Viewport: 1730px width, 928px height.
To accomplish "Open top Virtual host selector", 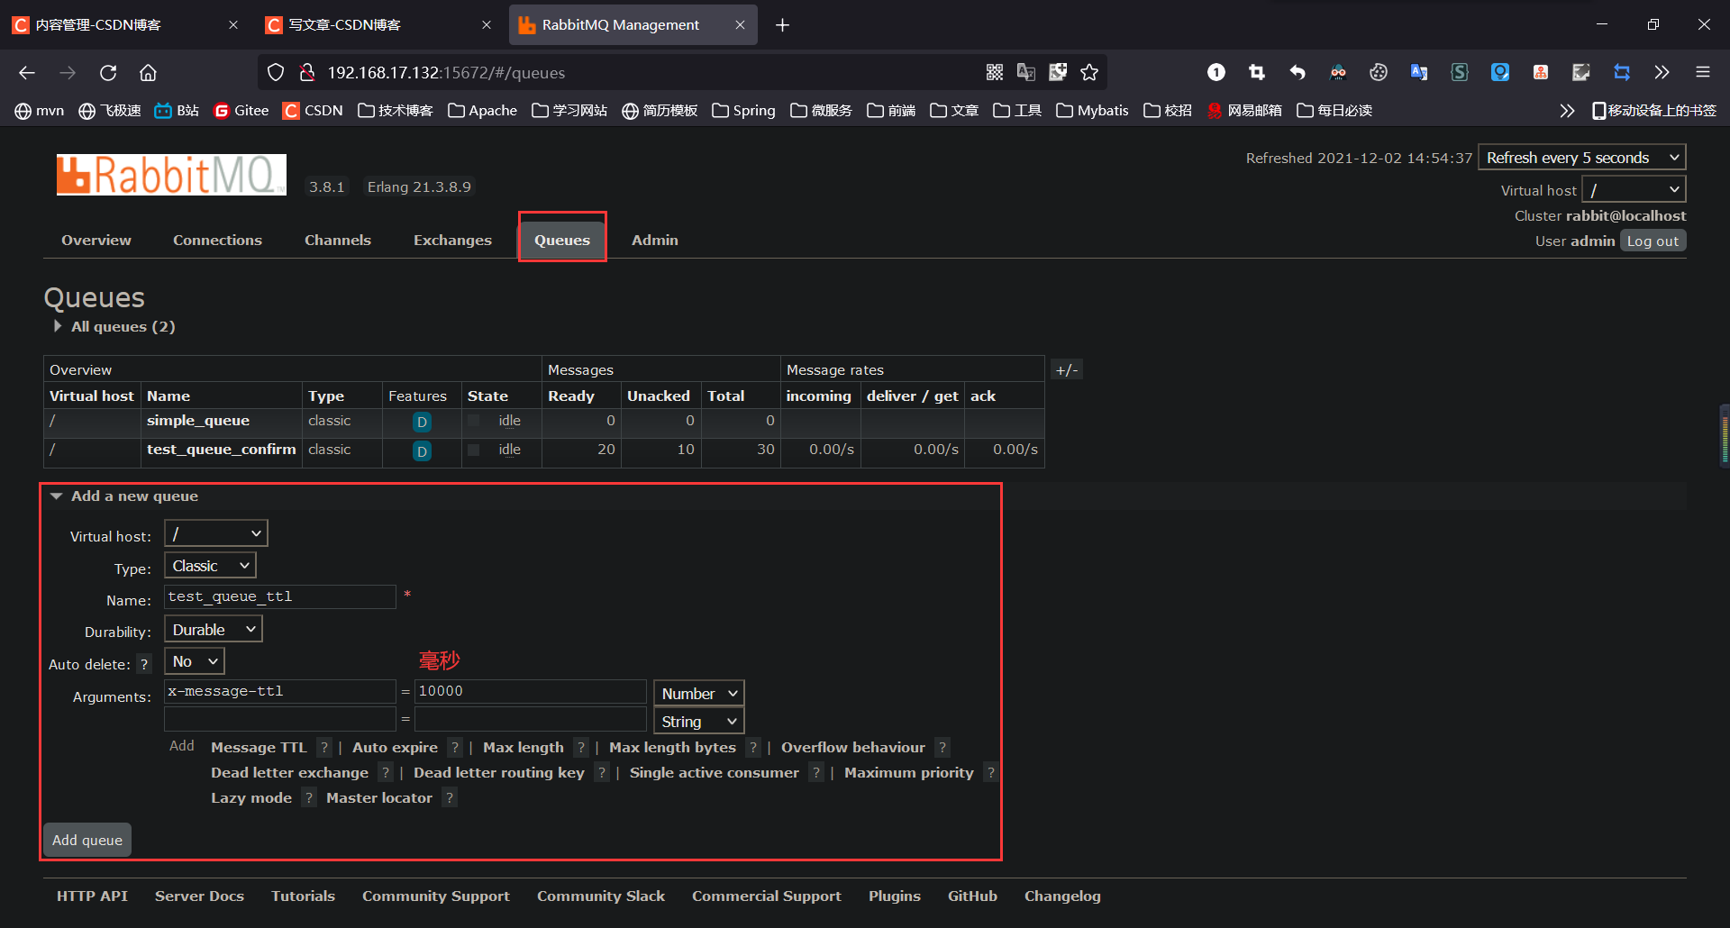I will 1634,190.
